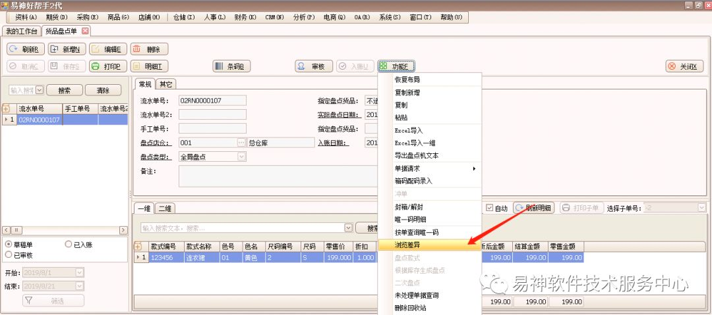
Task: Open the detail search text dropdown
Action: (x=349, y=228)
